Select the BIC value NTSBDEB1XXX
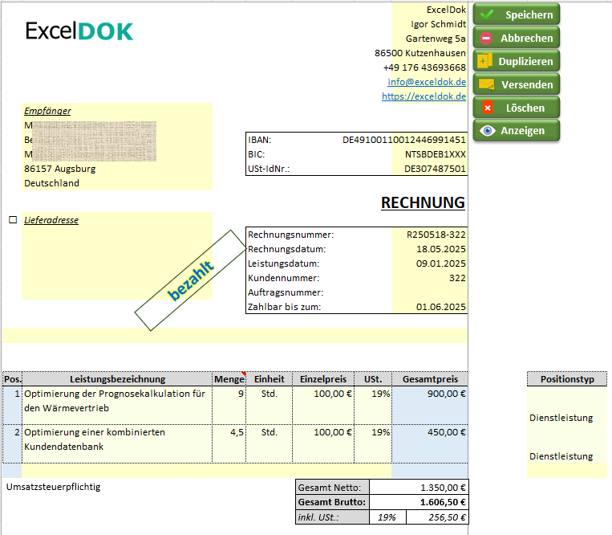612x535 pixels. point(436,154)
